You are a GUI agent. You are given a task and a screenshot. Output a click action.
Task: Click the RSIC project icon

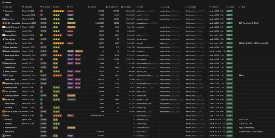tap(4, 15)
